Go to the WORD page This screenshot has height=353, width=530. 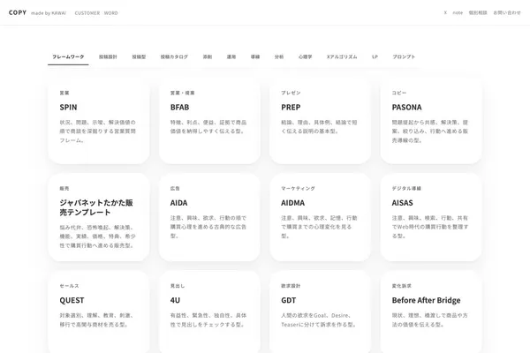click(111, 13)
